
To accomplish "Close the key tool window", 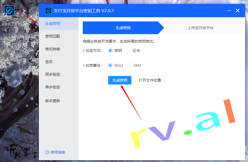I will 238,11.
